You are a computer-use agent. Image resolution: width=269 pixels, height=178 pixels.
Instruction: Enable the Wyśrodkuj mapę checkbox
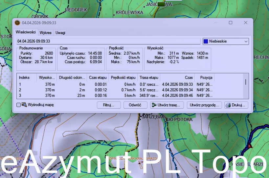(x=19, y=105)
